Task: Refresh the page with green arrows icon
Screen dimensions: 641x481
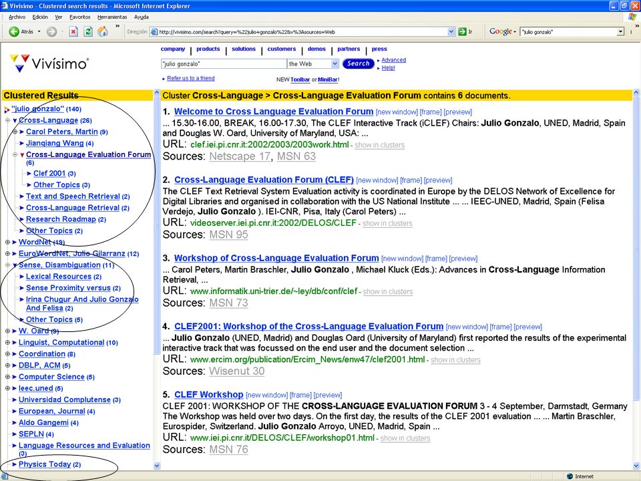Action: pos(88,31)
